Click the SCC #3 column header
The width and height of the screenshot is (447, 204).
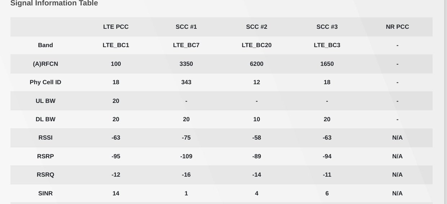(x=327, y=27)
